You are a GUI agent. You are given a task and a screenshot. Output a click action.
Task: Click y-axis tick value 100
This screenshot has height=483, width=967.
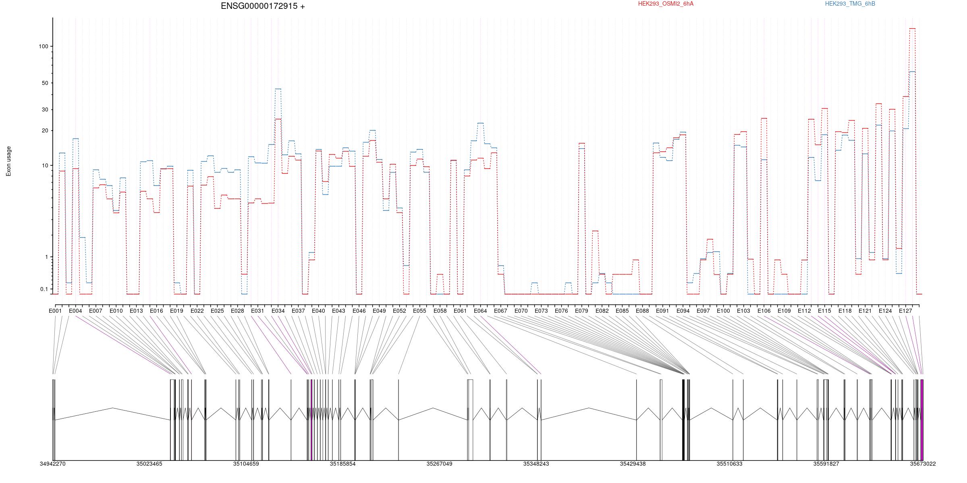point(43,46)
